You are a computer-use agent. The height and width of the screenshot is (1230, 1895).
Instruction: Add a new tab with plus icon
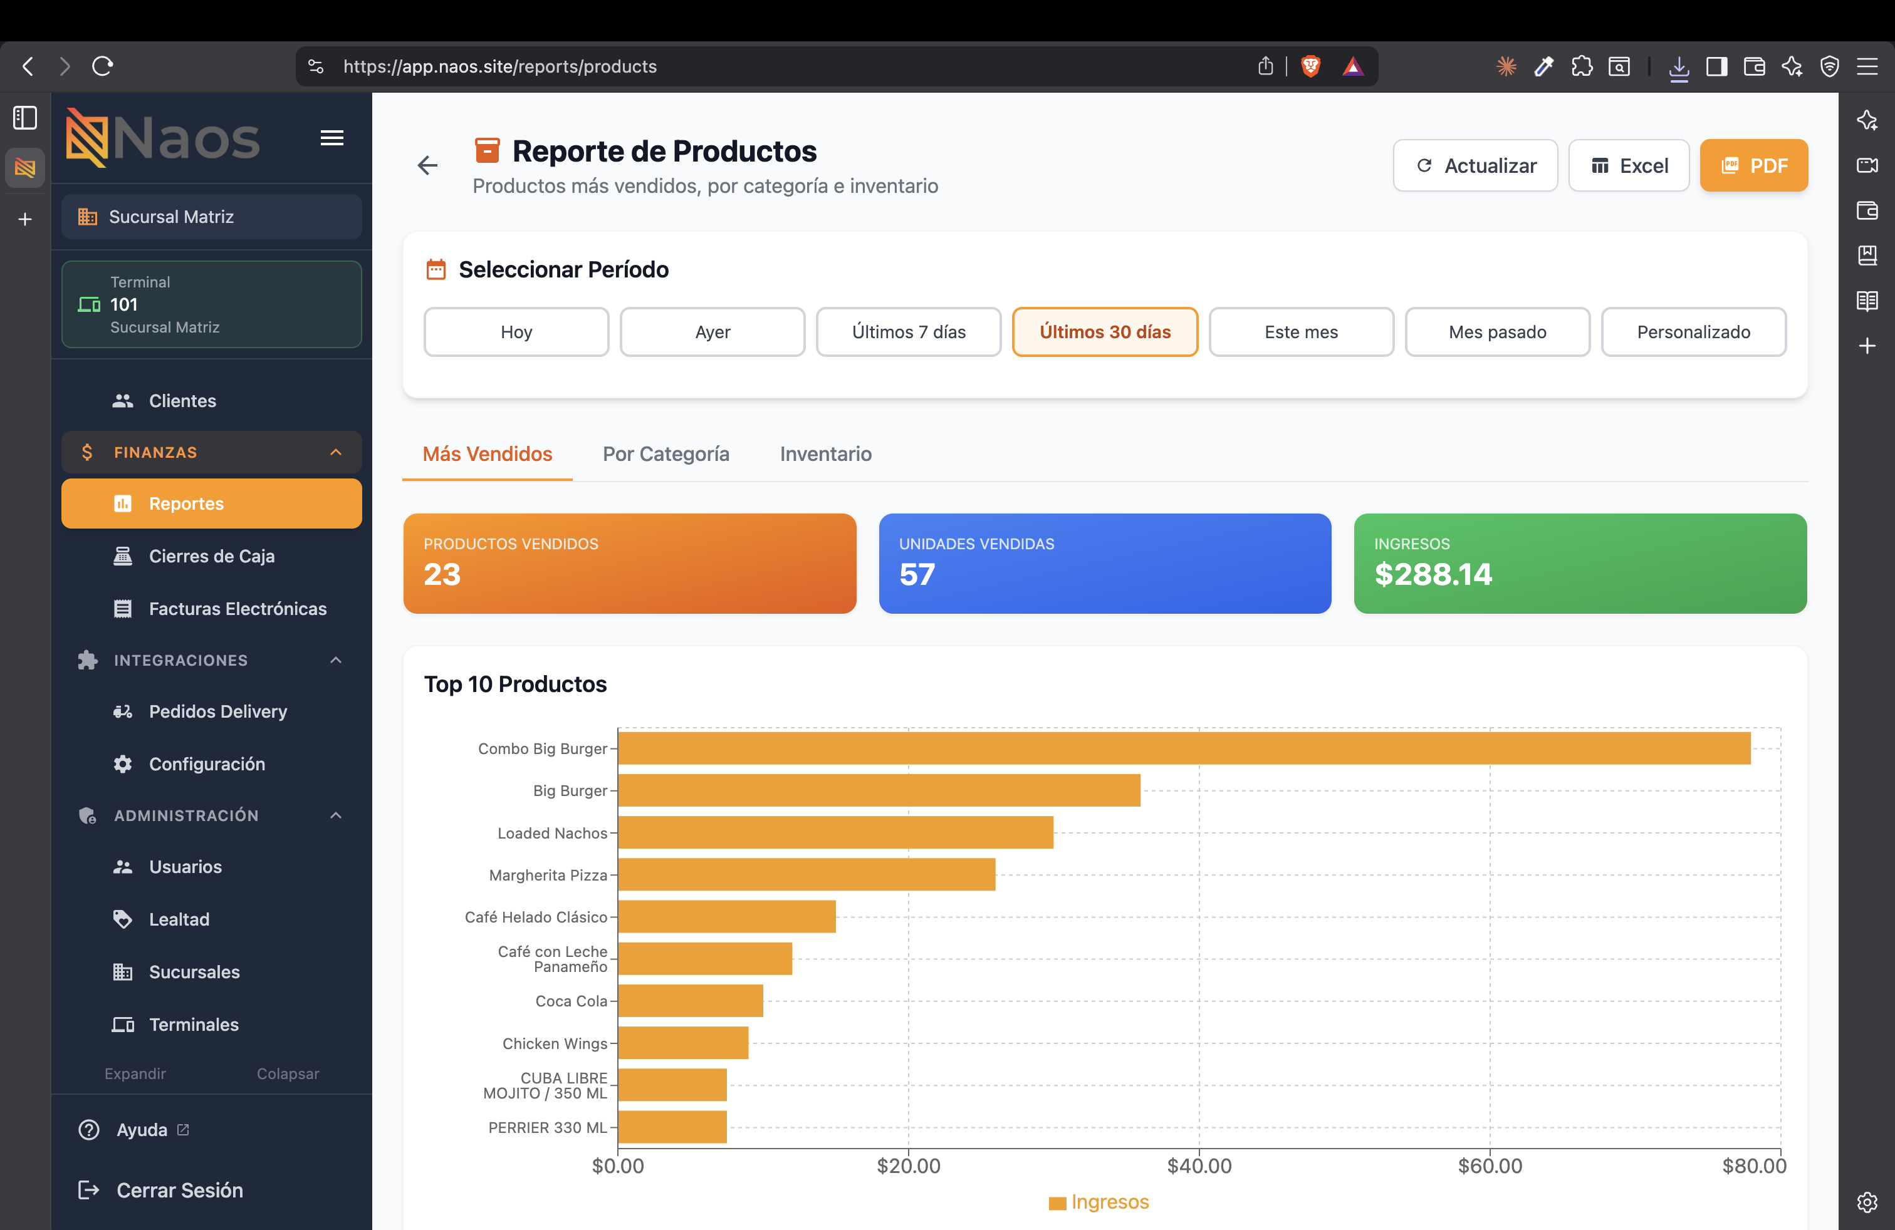(x=26, y=219)
